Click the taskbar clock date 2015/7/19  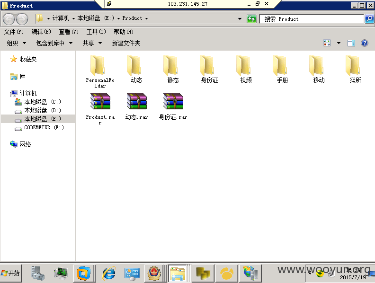(x=353, y=277)
